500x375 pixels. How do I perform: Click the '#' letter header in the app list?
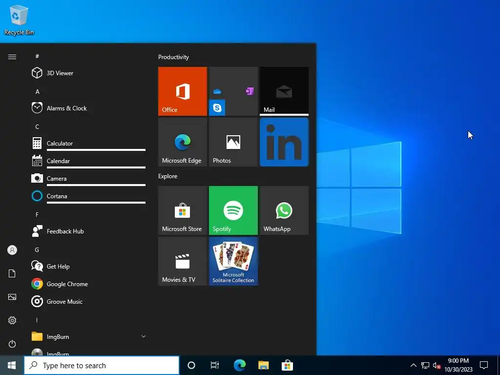pyautogui.click(x=37, y=56)
